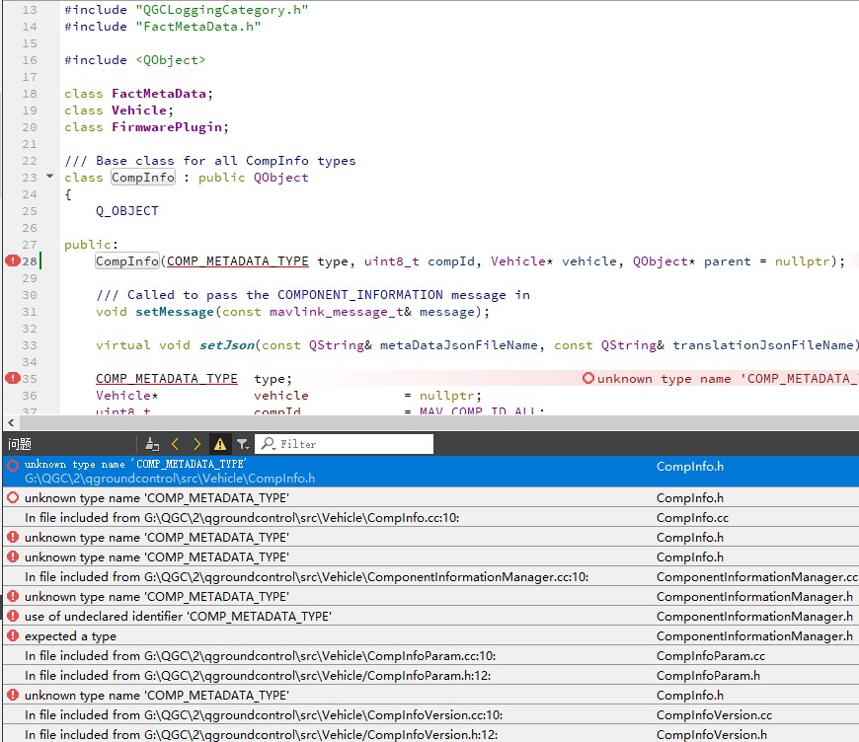Click QObject base class on line 23
Image resolution: width=859 pixels, height=742 pixels.
pyautogui.click(x=280, y=178)
